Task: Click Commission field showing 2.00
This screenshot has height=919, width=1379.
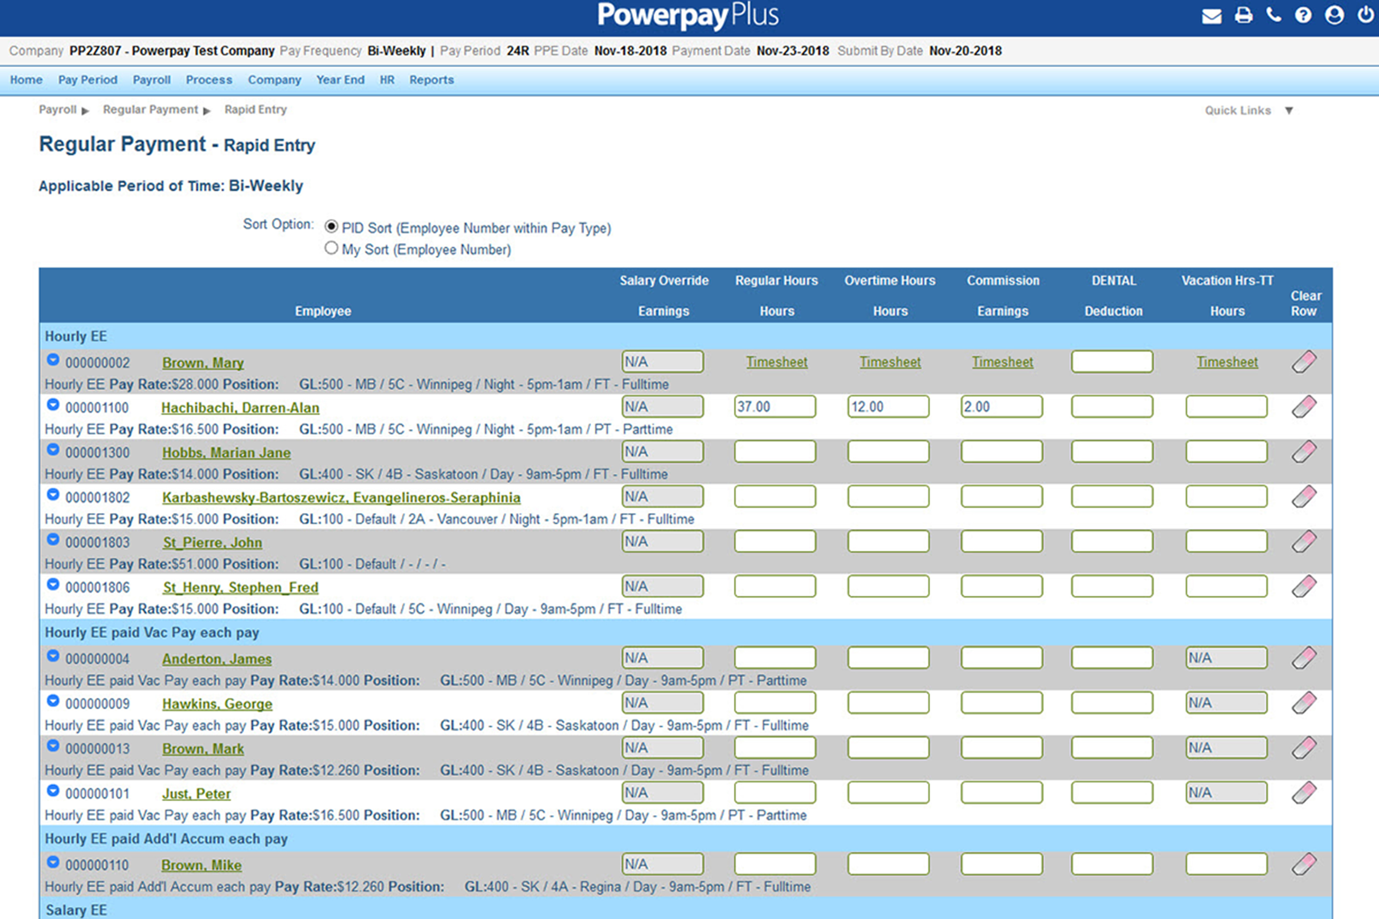Action: pos(1001,407)
